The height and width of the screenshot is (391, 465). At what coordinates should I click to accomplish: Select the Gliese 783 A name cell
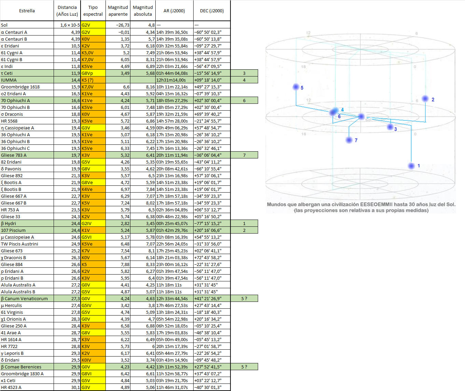[27, 155]
